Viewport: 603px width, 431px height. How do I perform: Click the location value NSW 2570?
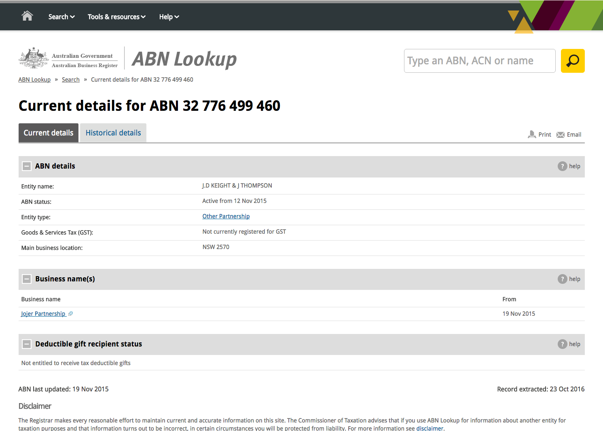(216, 247)
